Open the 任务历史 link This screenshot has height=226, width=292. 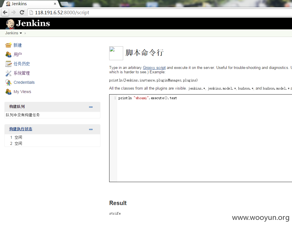pyautogui.click(x=22, y=64)
